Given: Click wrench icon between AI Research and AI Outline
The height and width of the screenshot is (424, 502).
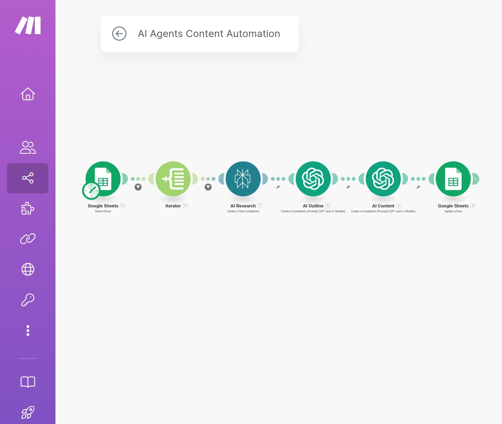Looking at the screenshot, I should click(278, 187).
